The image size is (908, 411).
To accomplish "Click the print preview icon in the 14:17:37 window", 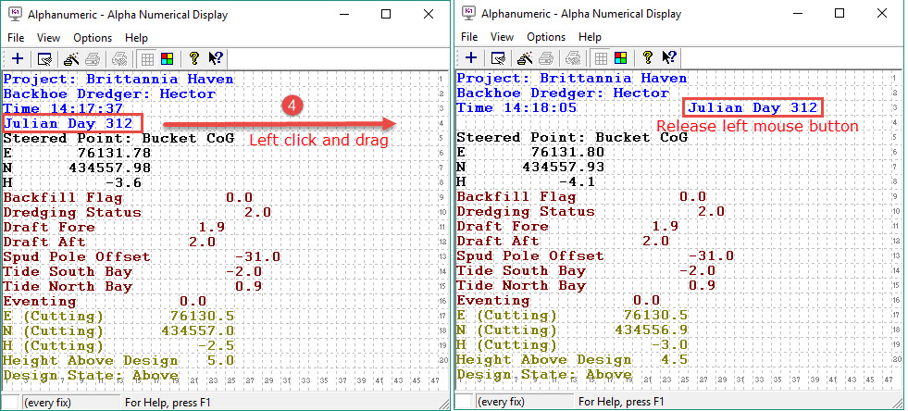I will [120, 58].
